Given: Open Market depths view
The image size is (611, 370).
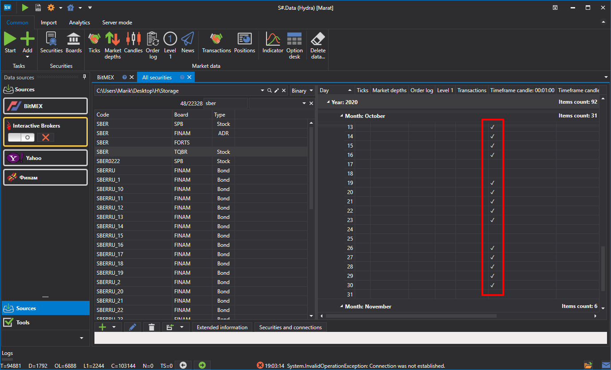Looking at the screenshot, I should 113,46.
